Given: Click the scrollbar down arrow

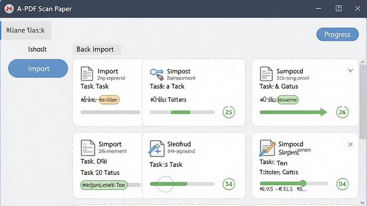Looking at the screenshot, I should (363, 202).
